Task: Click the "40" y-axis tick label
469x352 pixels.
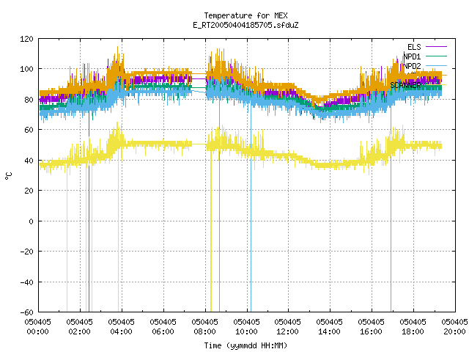Action: click(x=29, y=161)
